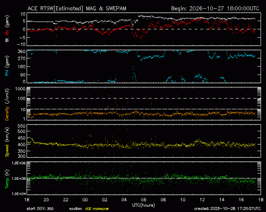Click the red "Bz" axis label

coord(7,33)
